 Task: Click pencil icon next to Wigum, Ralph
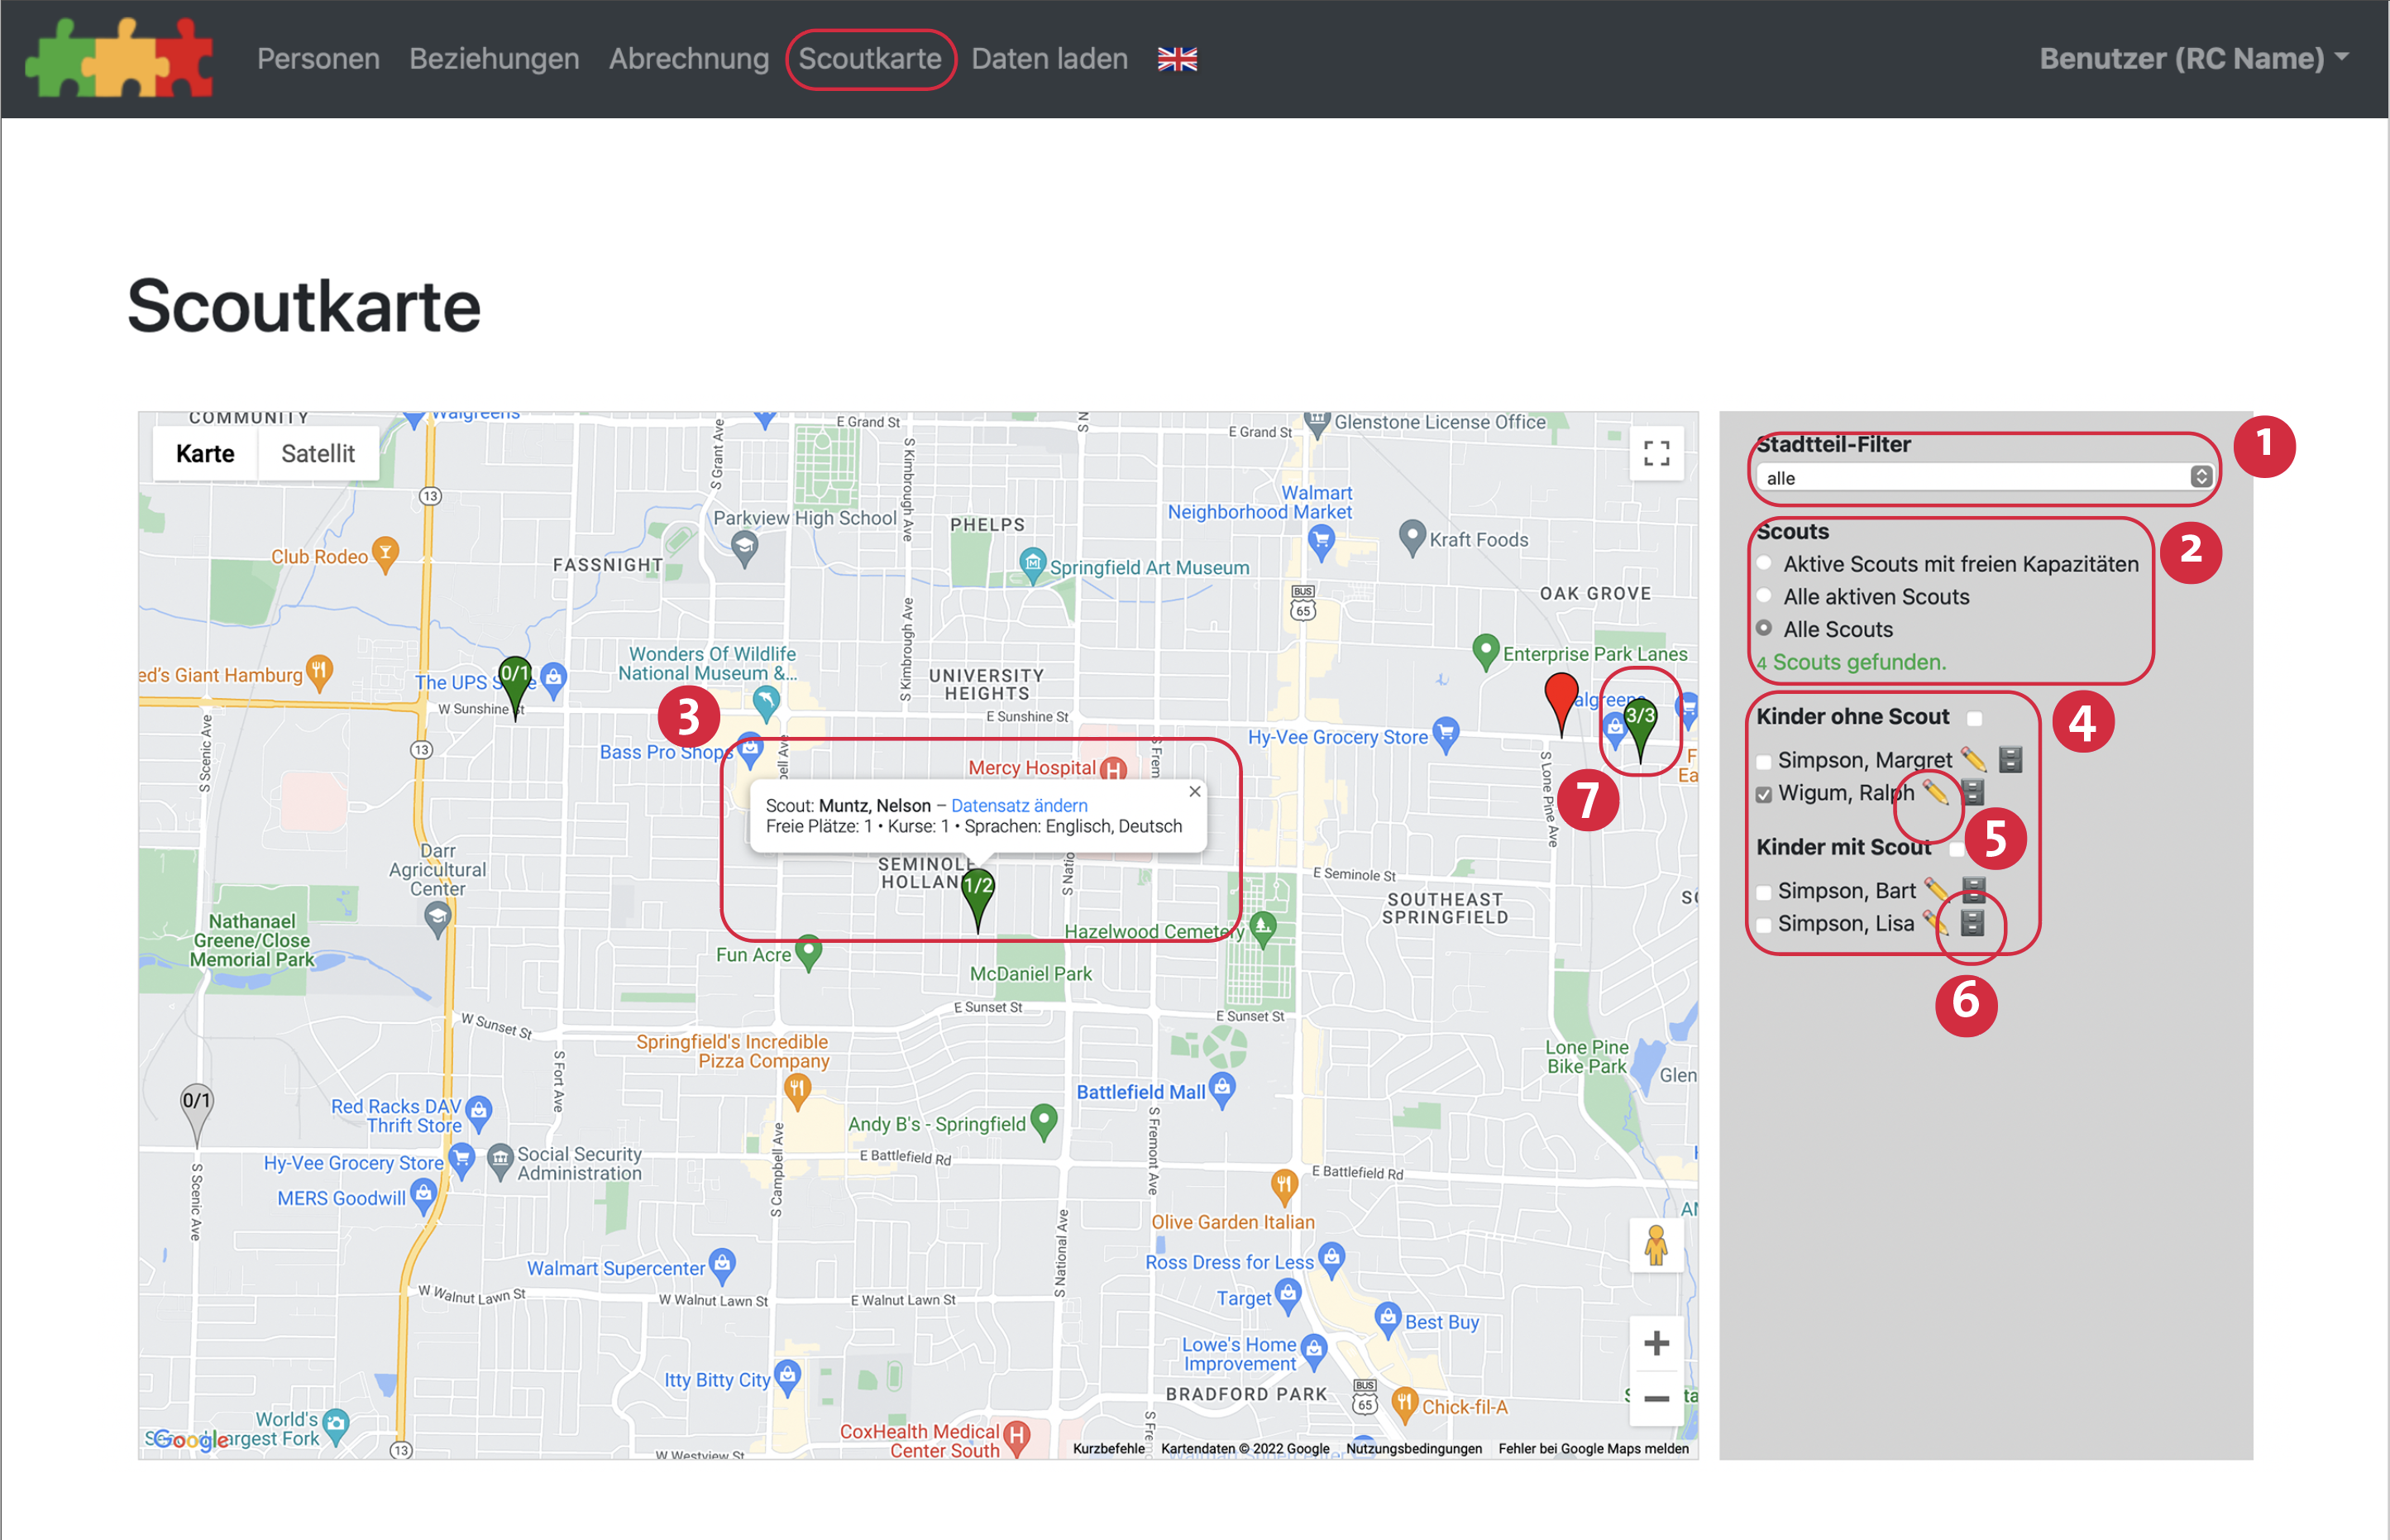(1935, 793)
